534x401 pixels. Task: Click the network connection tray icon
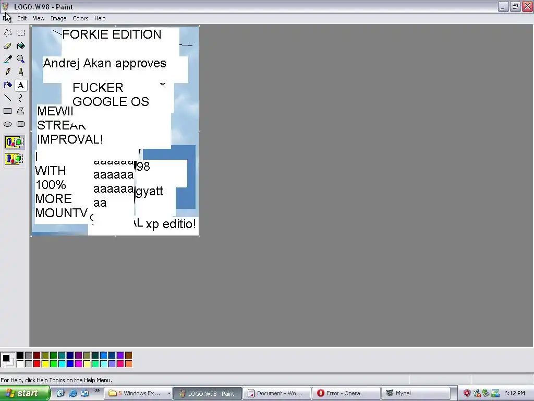click(495, 394)
